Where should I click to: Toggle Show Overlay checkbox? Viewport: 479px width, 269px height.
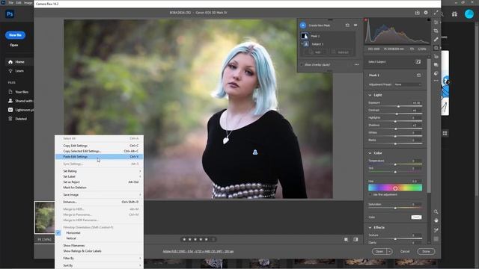(302, 65)
